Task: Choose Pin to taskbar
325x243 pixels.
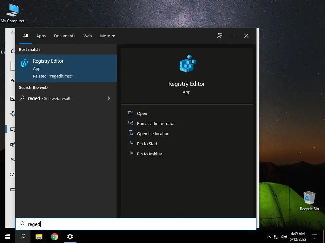Action: tap(150, 154)
